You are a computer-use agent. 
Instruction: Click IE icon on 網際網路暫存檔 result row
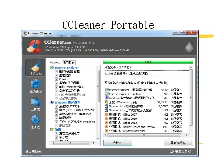click(x=106, y=90)
